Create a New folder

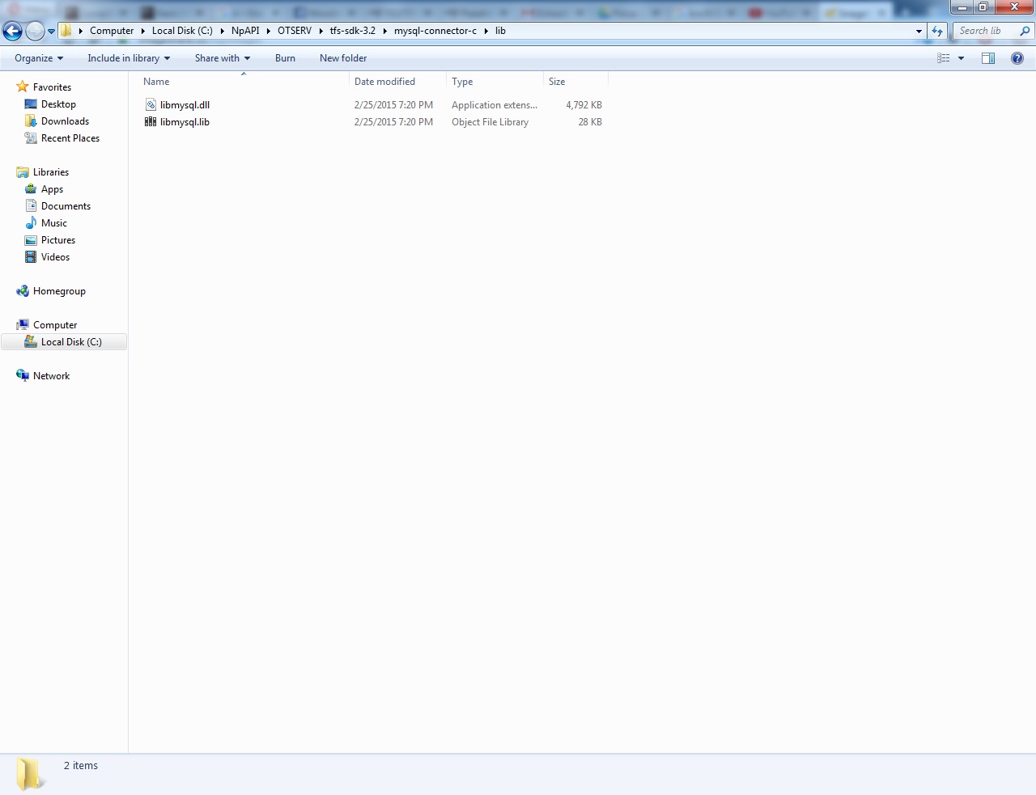click(343, 58)
